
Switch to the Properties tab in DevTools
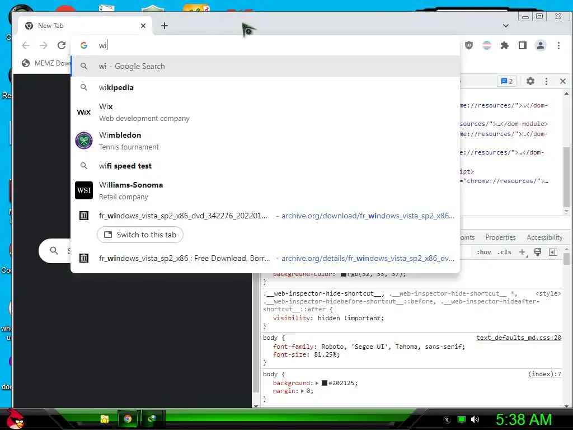point(500,237)
